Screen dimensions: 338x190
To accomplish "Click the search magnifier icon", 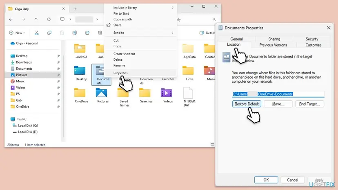I will pyautogui.click(x=214, y=20).
